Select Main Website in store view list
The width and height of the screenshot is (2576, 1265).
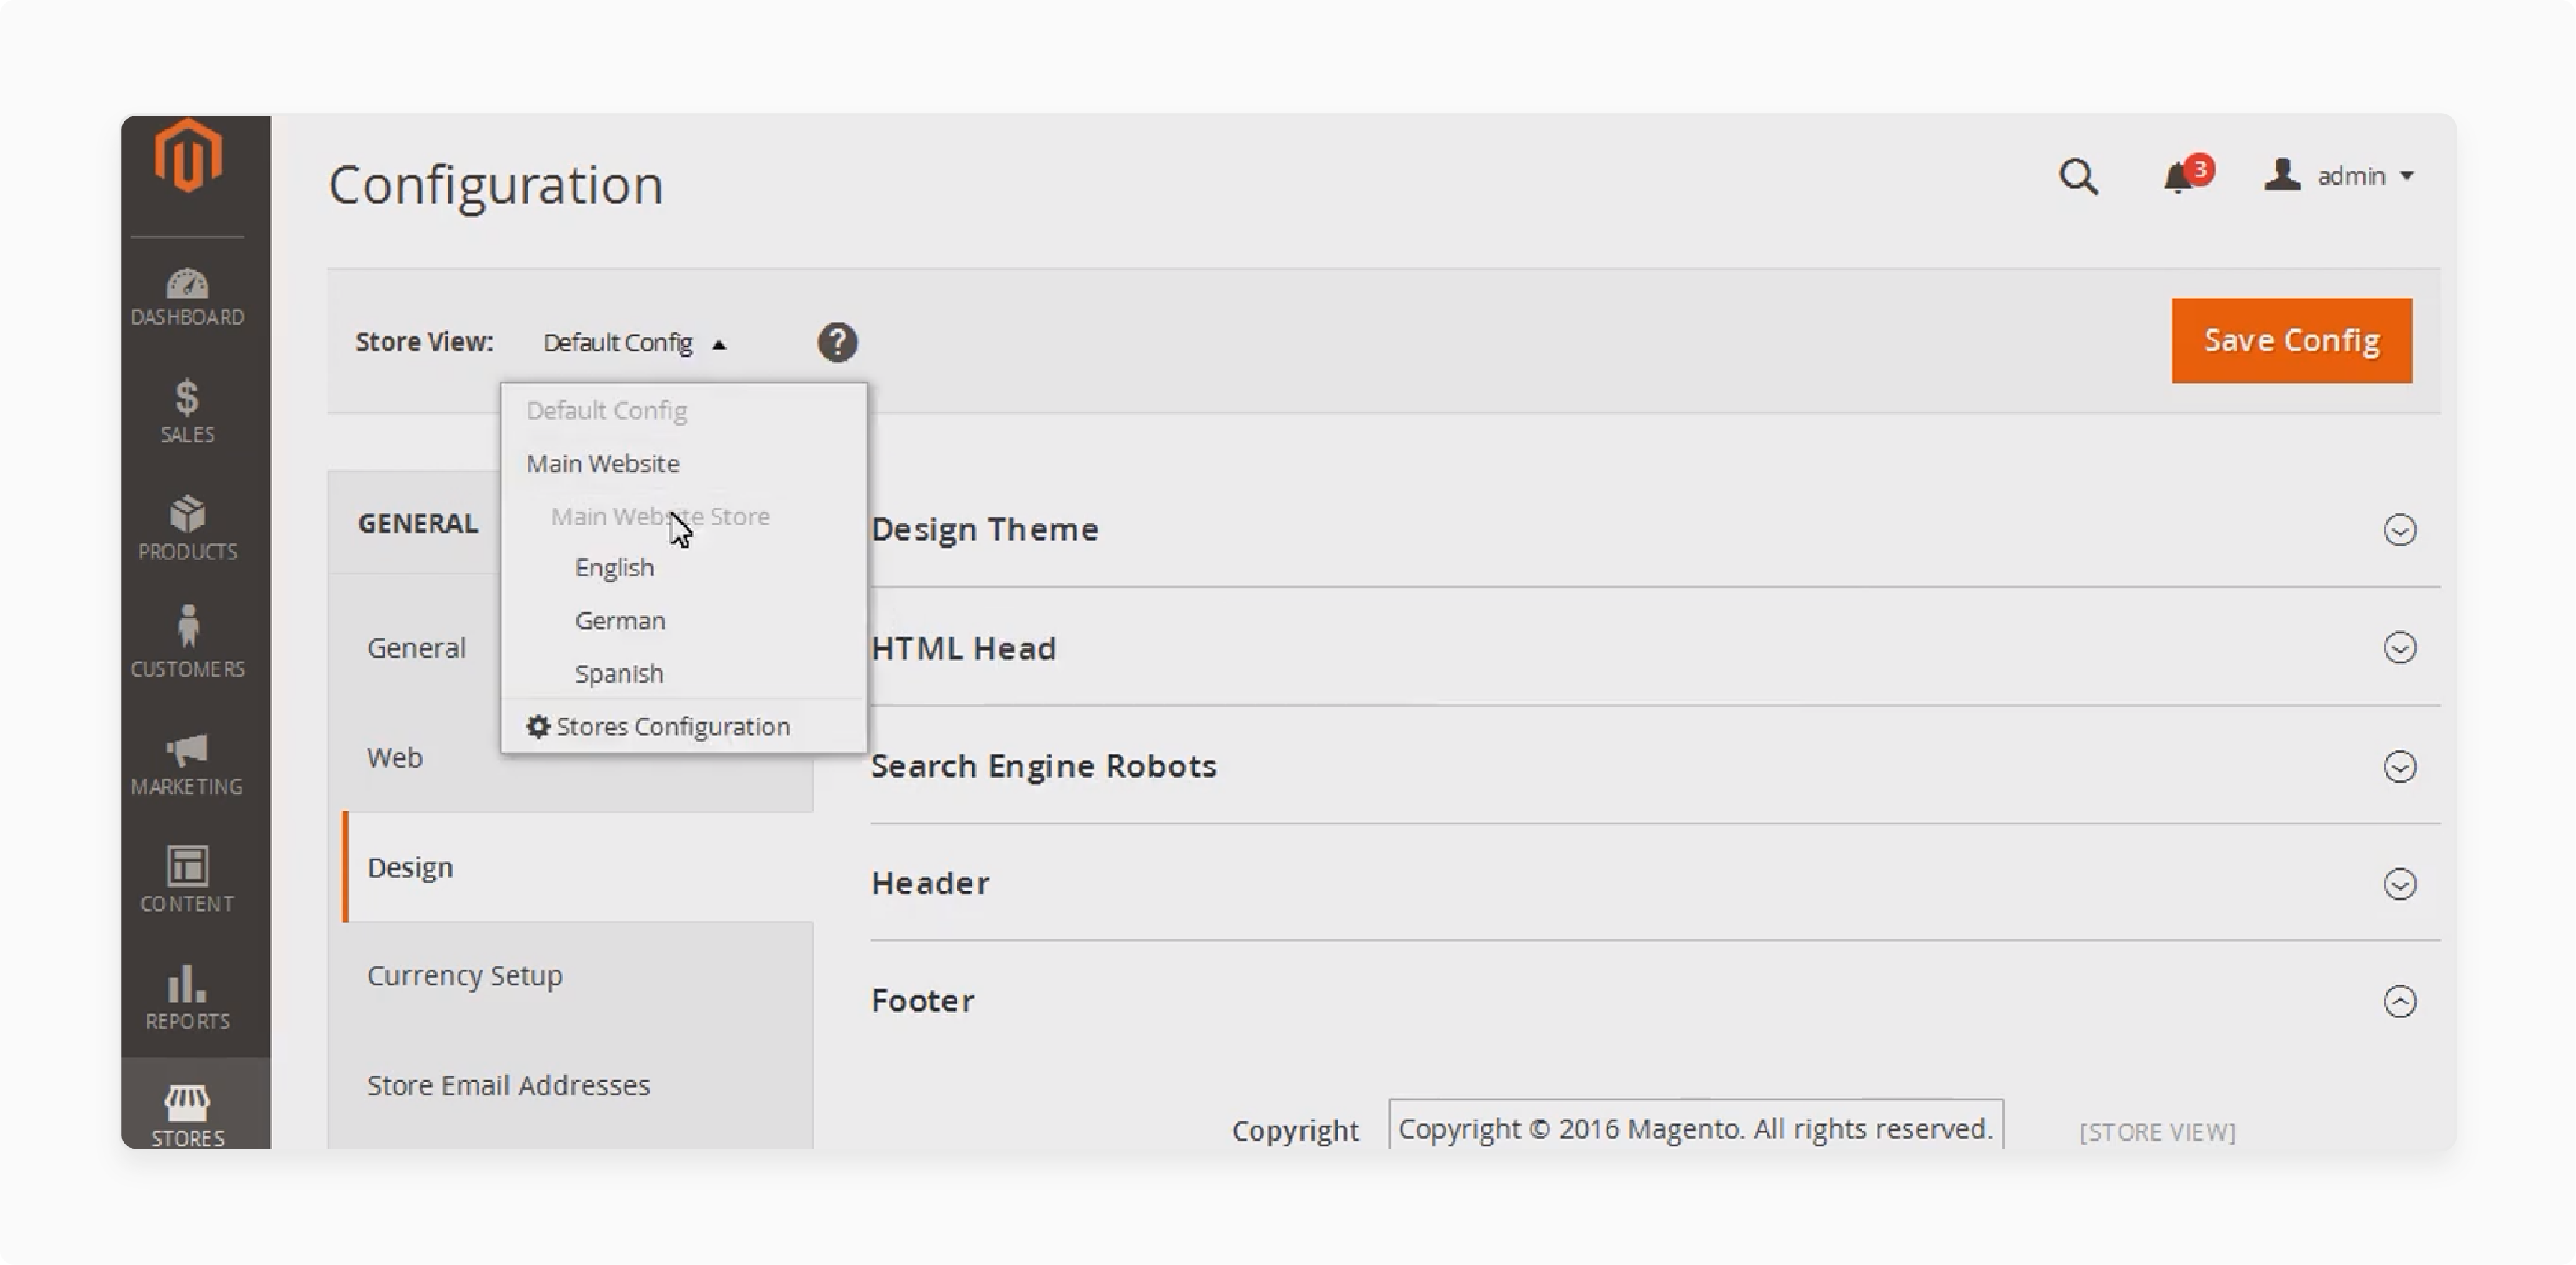pyautogui.click(x=603, y=463)
